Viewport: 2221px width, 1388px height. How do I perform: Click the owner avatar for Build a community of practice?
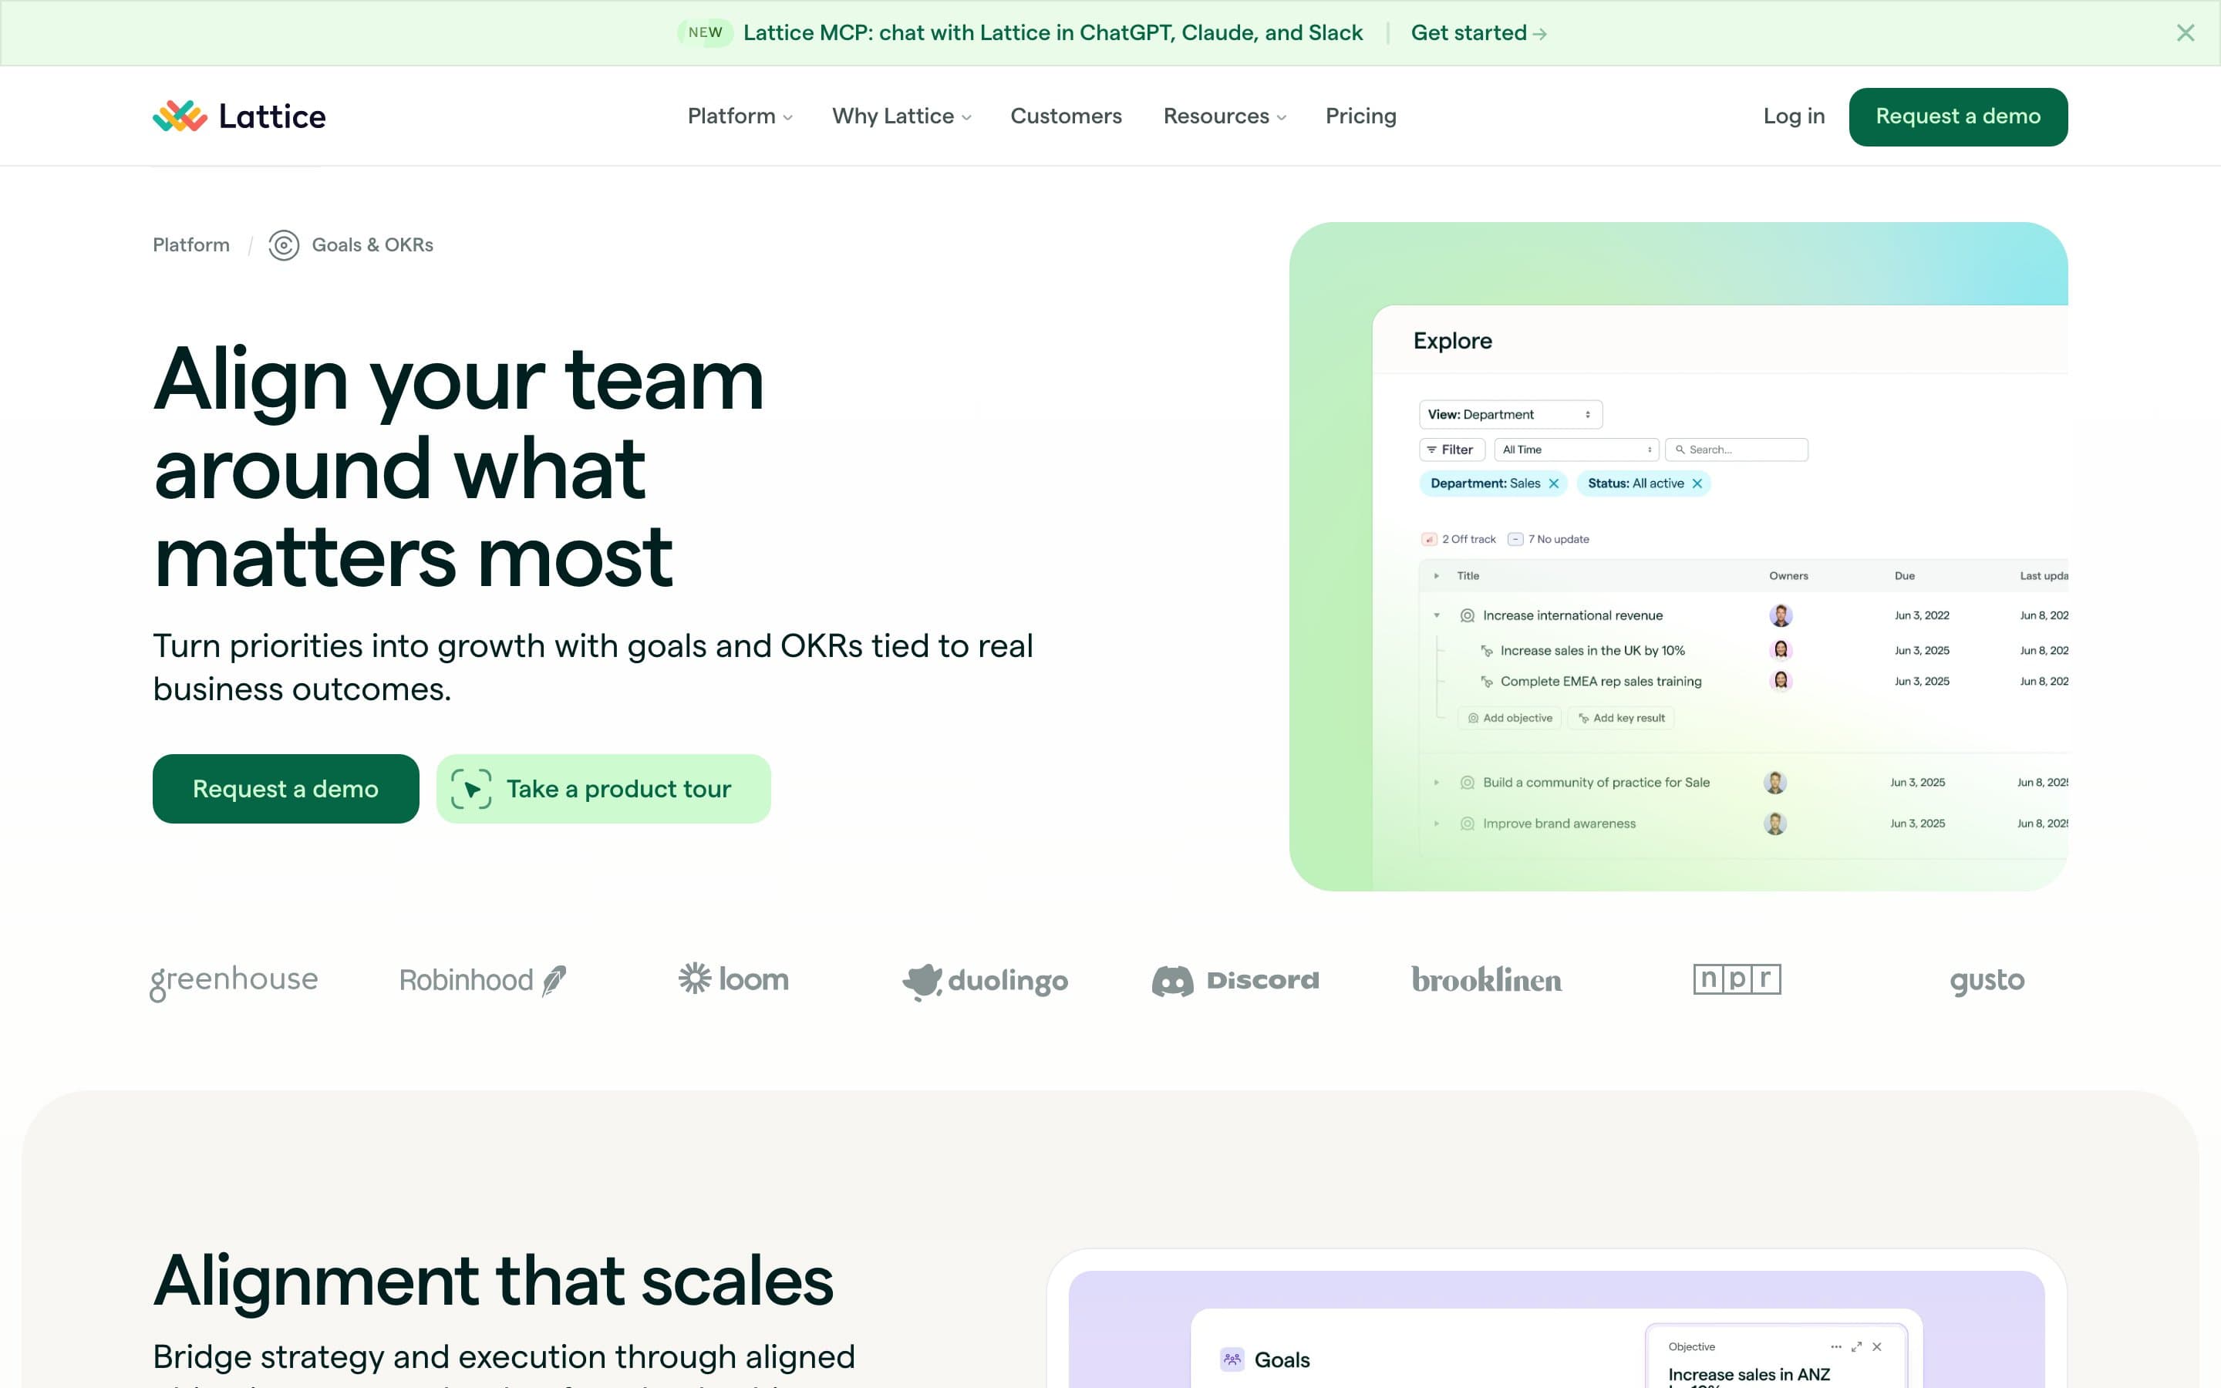[1775, 782]
